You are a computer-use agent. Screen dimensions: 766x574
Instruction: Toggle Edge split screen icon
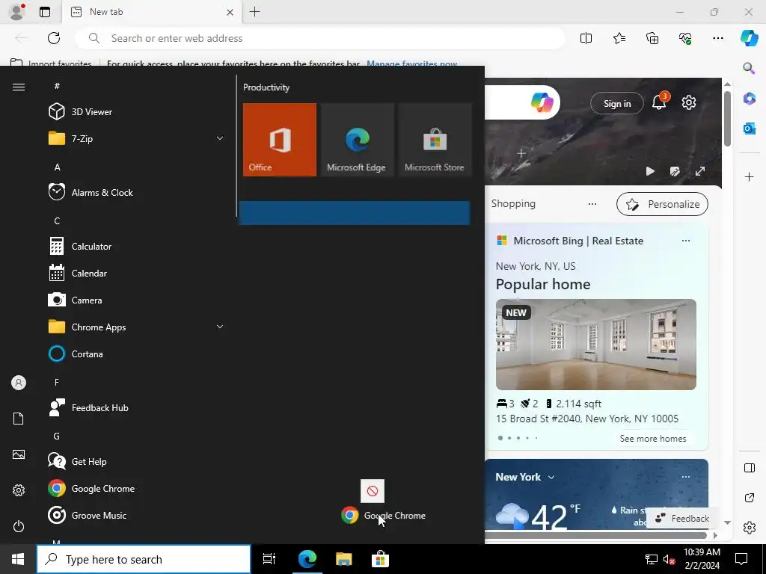coord(586,38)
